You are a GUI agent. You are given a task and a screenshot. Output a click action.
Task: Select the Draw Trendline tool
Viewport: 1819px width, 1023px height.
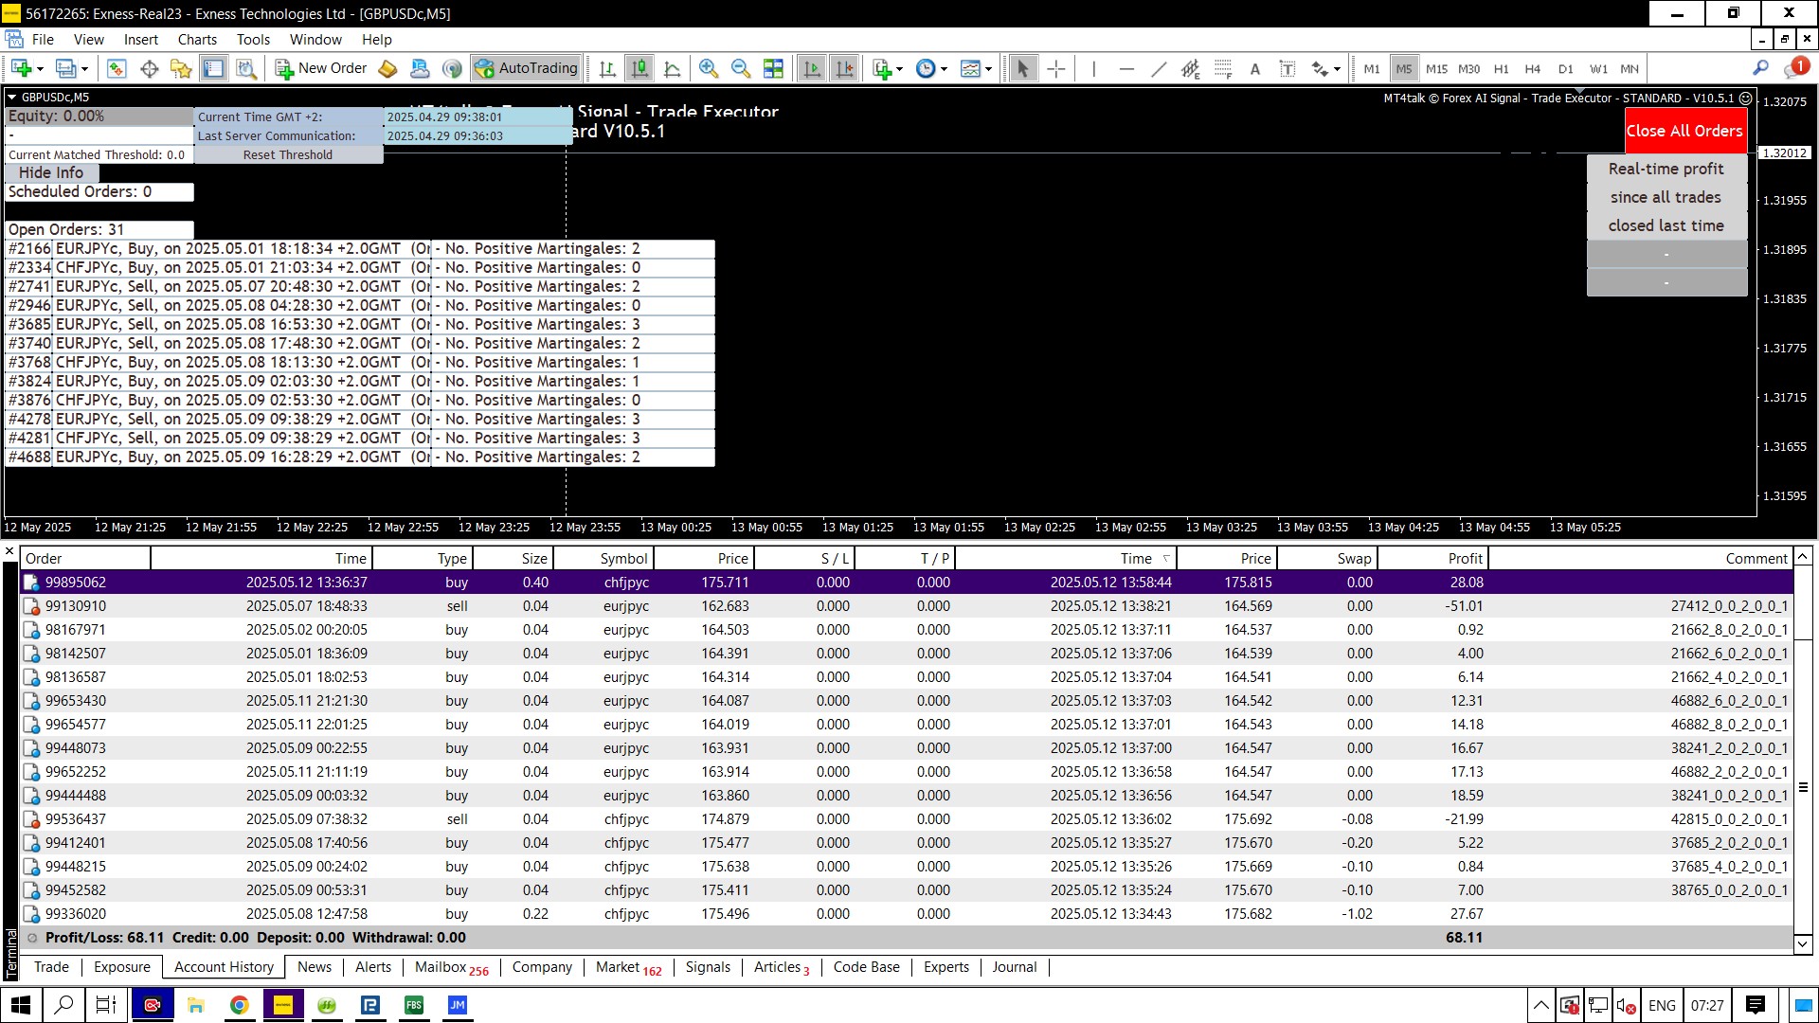coord(1159,68)
